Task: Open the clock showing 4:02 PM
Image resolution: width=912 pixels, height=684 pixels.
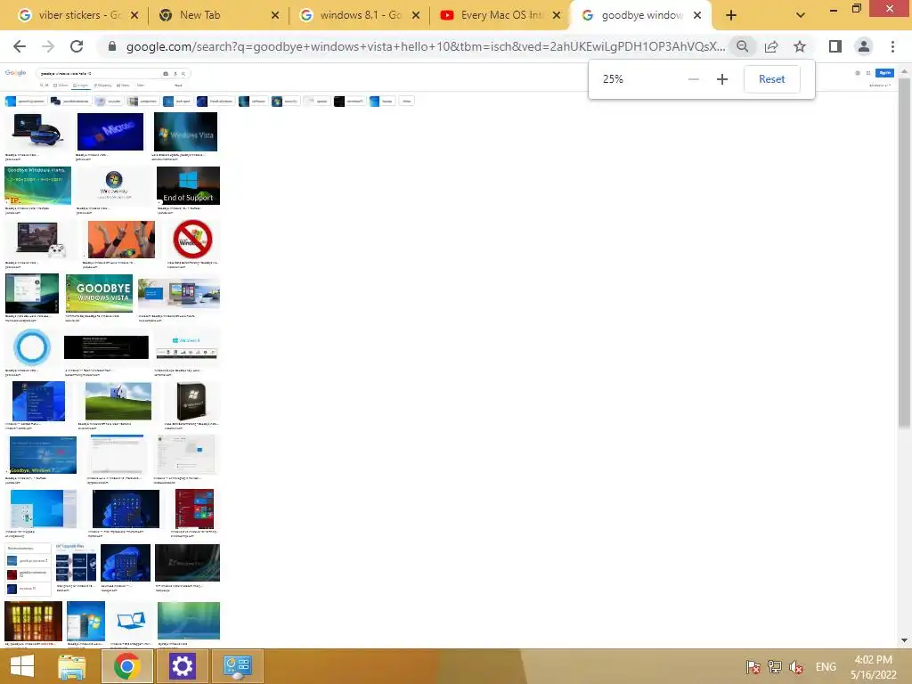Action: pyautogui.click(x=874, y=667)
